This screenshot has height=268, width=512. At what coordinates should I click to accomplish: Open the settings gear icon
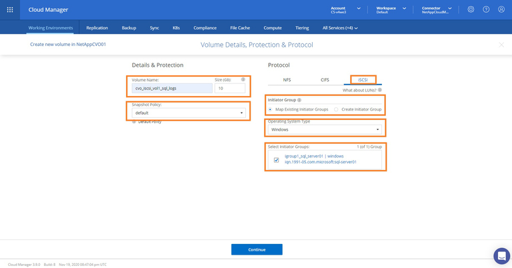(471, 9)
